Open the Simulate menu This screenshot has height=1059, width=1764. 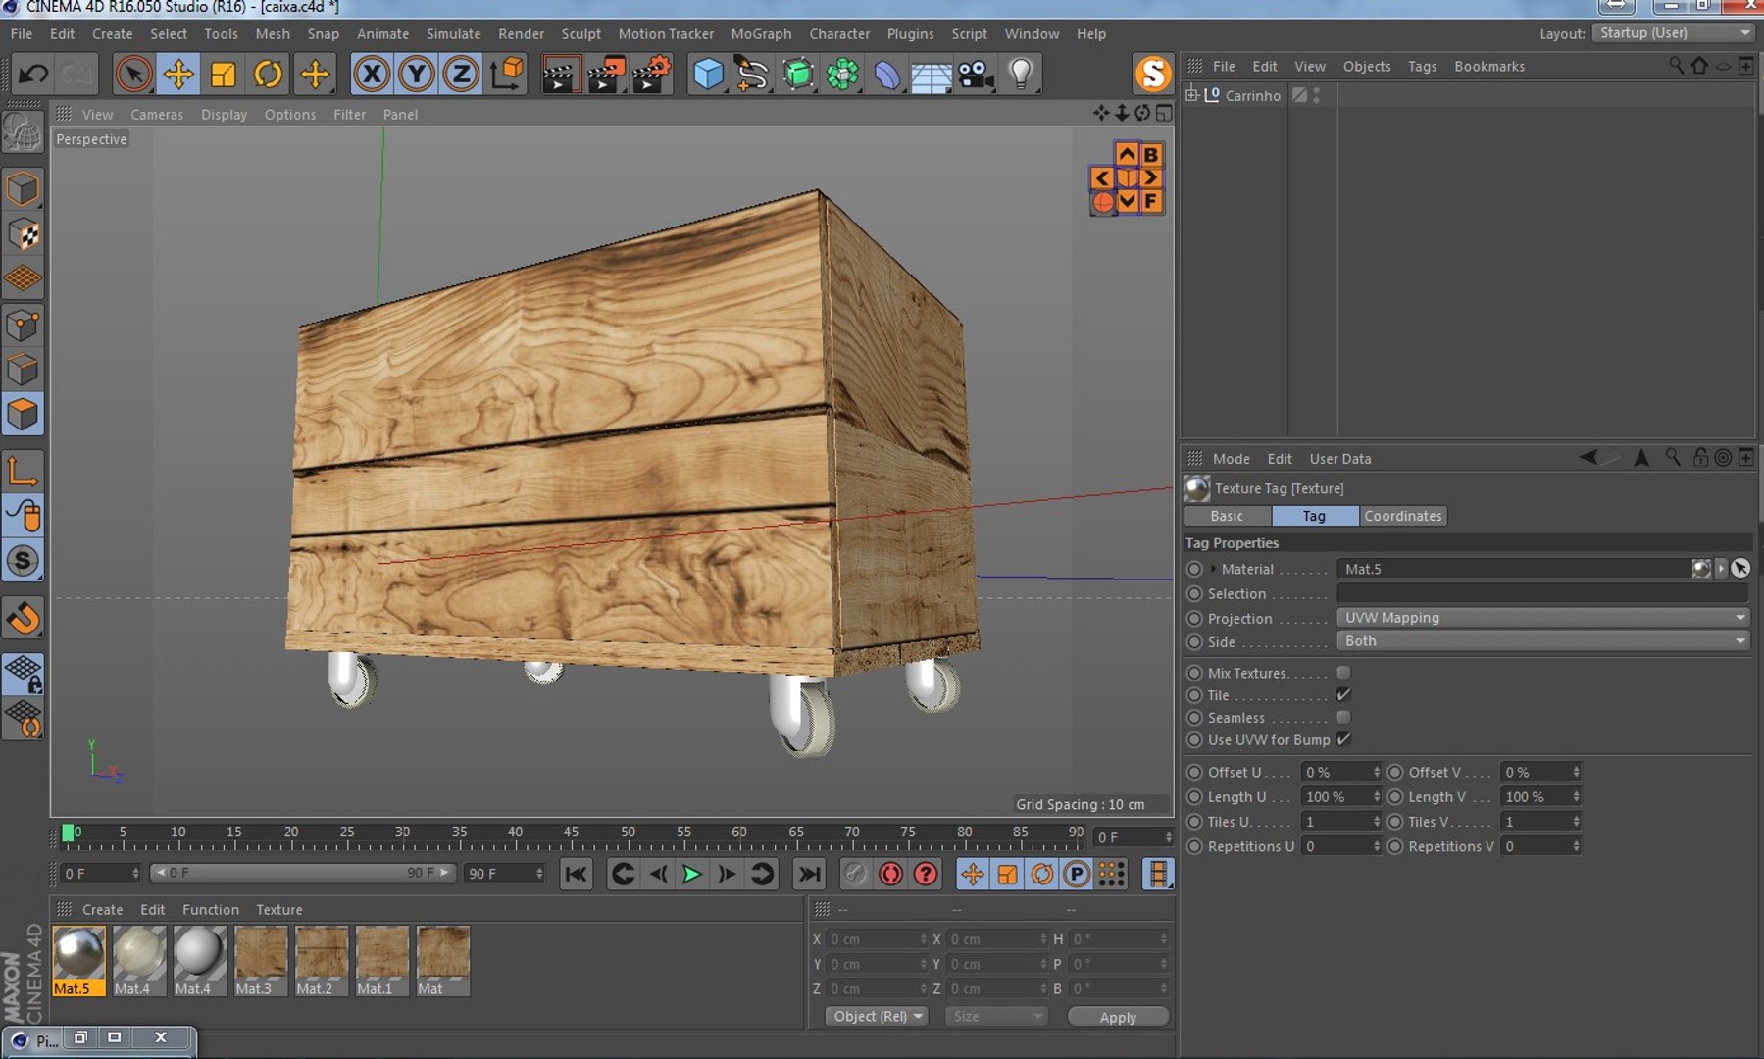point(453,33)
